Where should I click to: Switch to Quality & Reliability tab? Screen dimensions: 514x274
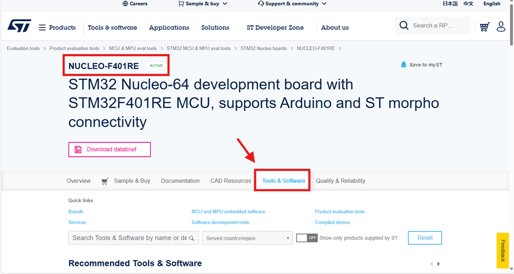click(341, 181)
